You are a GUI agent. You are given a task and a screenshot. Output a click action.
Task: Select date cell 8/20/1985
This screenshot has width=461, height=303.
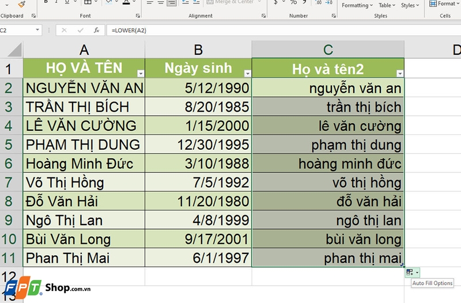pyautogui.click(x=198, y=107)
